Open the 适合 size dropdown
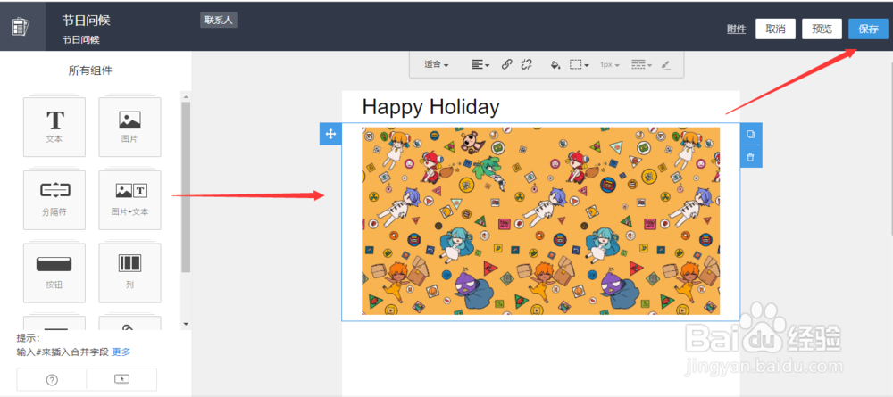893x397 pixels. [437, 65]
